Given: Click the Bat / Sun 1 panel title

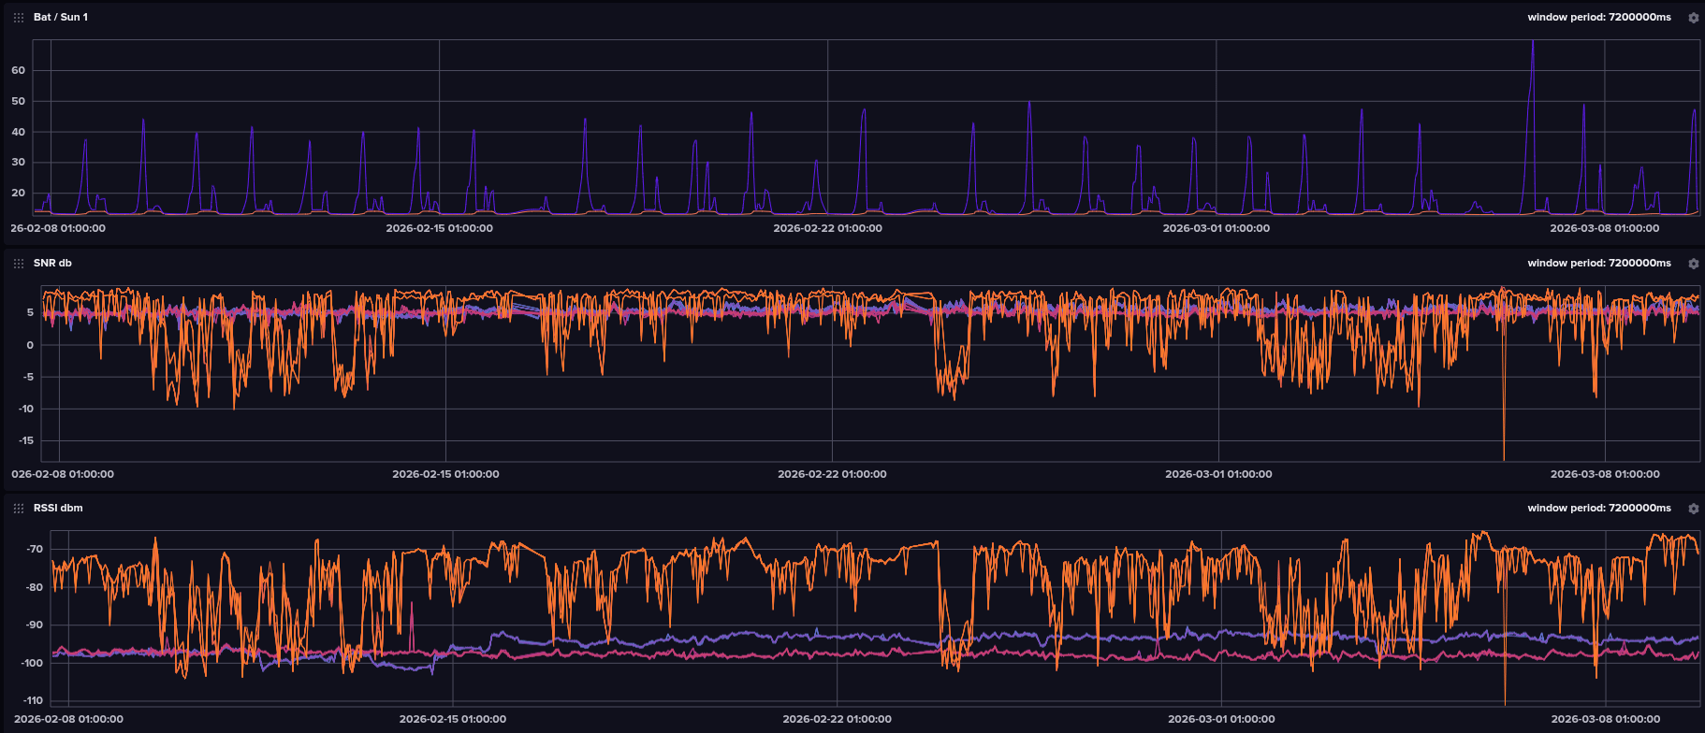Looking at the screenshot, I should tap(61, 18).
